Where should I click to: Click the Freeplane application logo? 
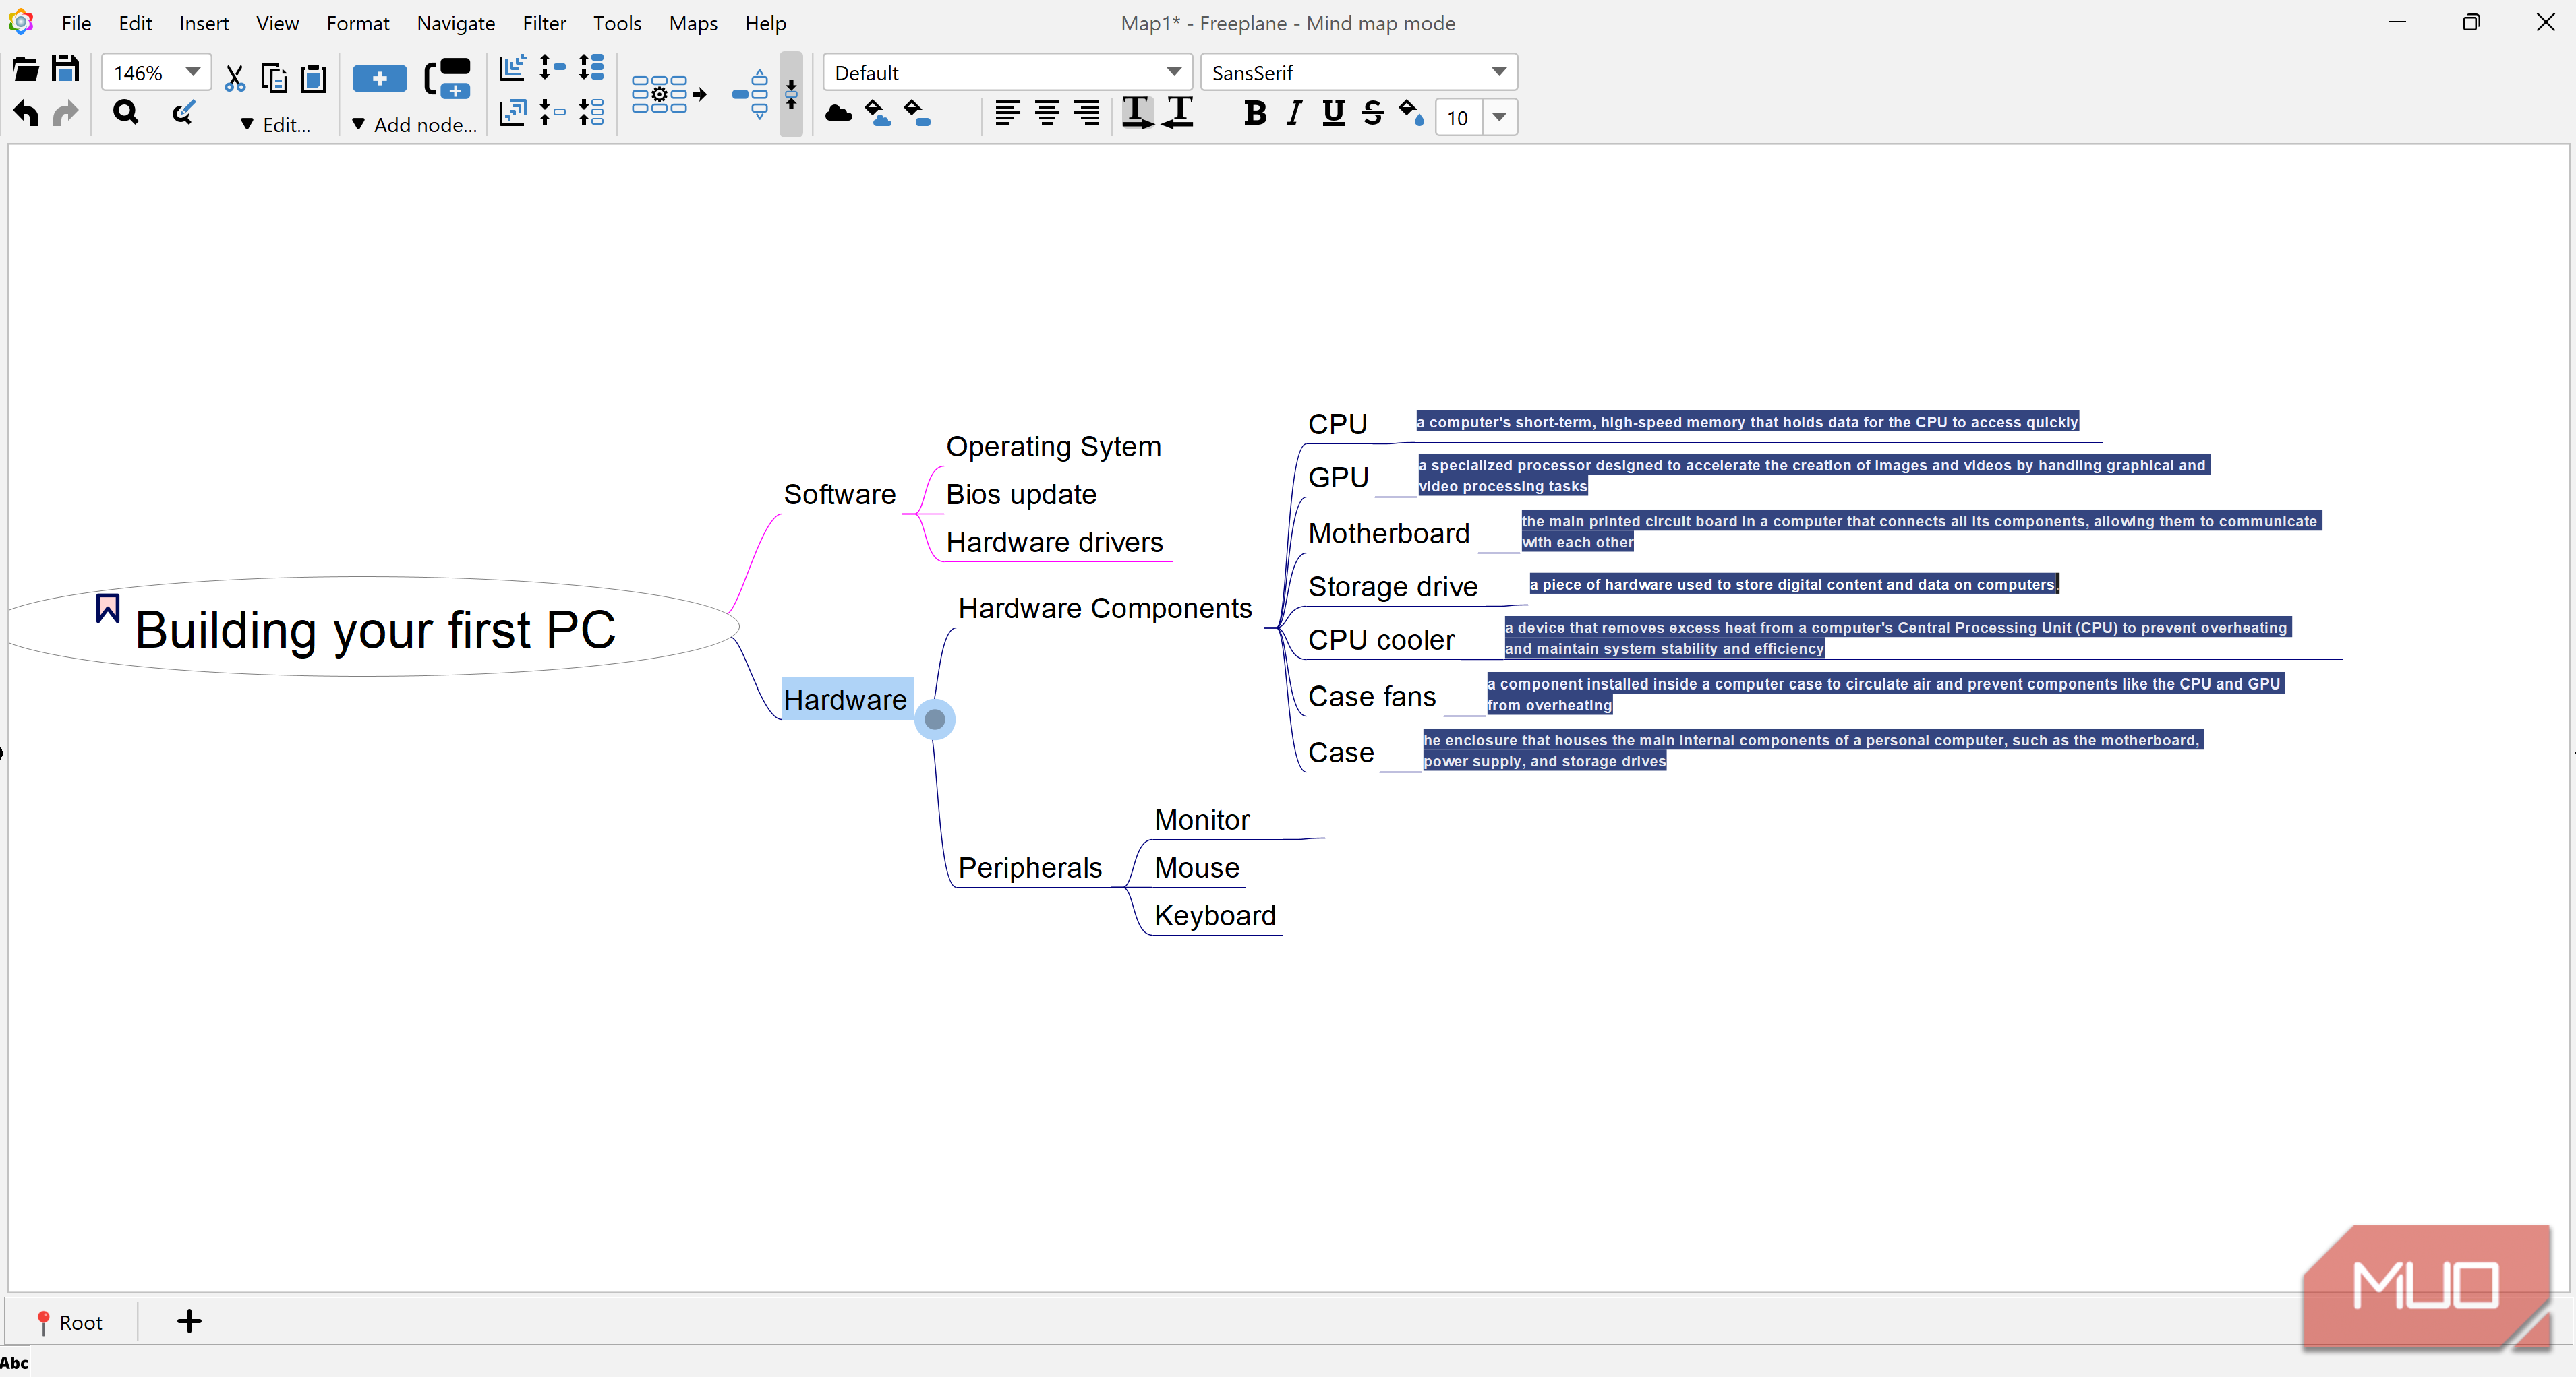tap(21, 22)
